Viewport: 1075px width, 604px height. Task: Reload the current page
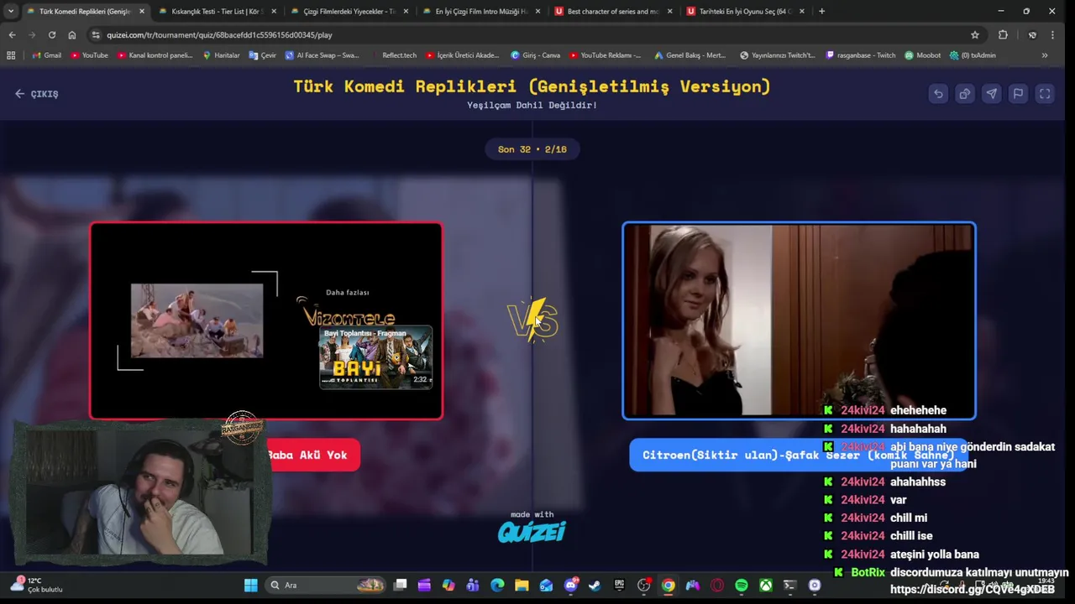52,34
